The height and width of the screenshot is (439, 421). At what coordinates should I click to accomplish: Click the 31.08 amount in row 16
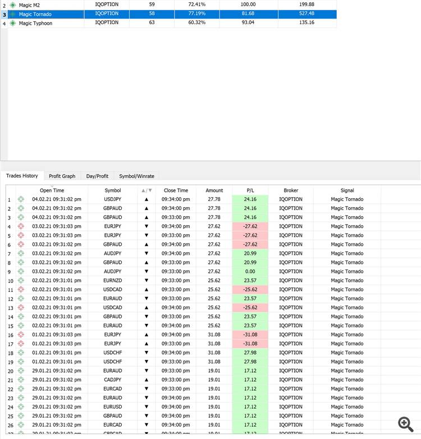click(x=214, y=335)
